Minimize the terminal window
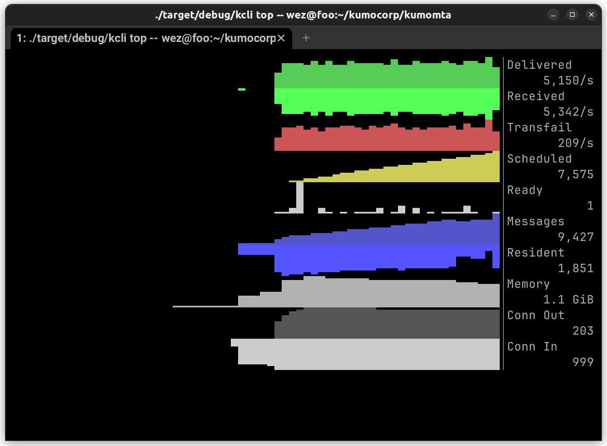 [553, 15]
